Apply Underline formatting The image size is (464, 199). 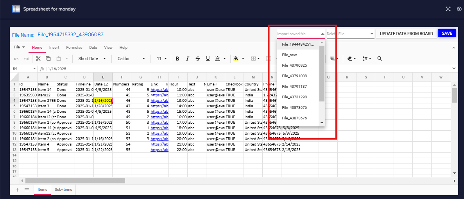[x=208, y=59]
